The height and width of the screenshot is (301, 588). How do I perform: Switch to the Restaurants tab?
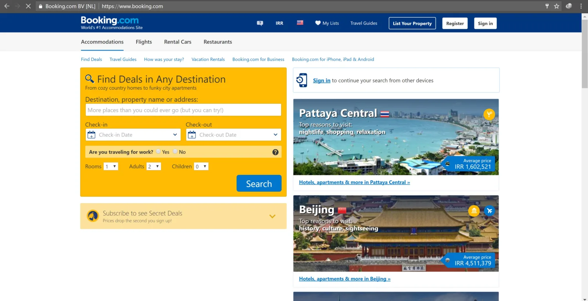[x=218, y=42]
